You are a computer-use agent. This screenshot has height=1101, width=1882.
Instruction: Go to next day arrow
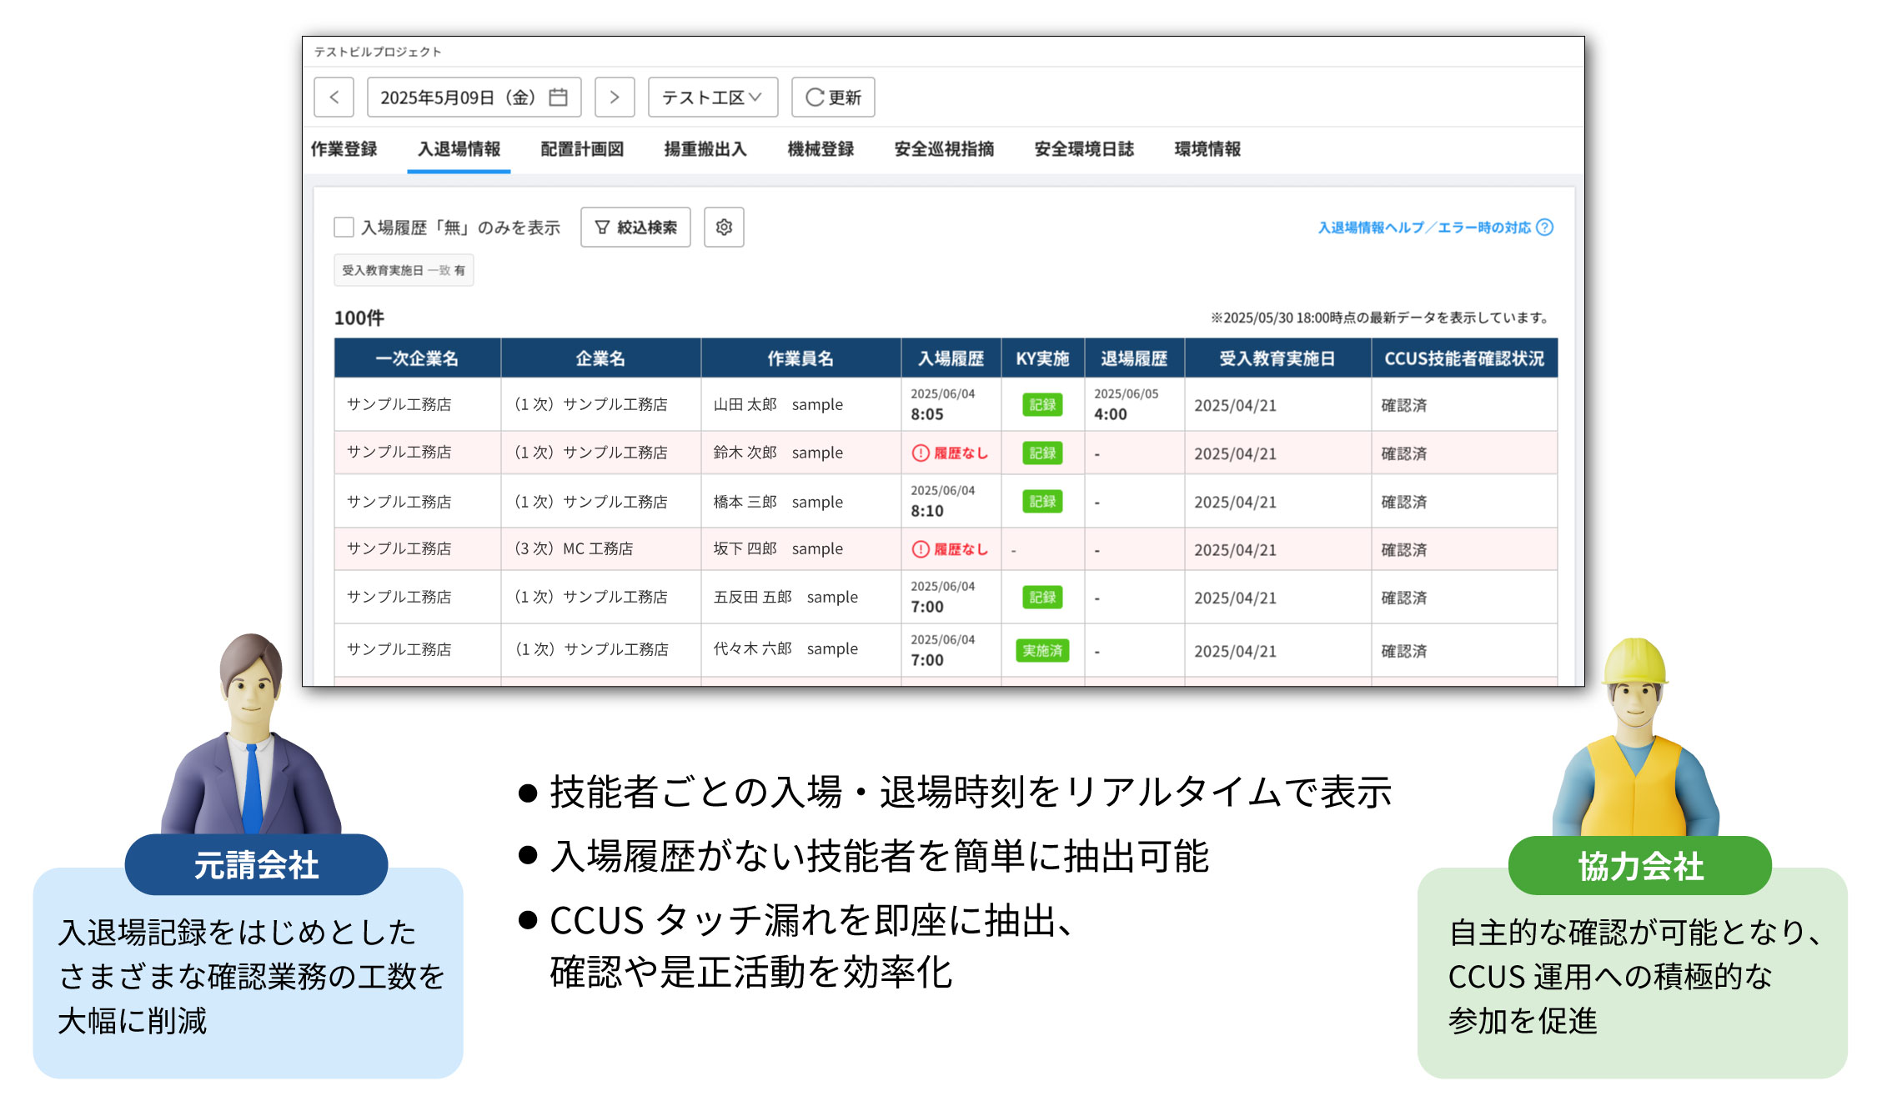tap(615, 98)
